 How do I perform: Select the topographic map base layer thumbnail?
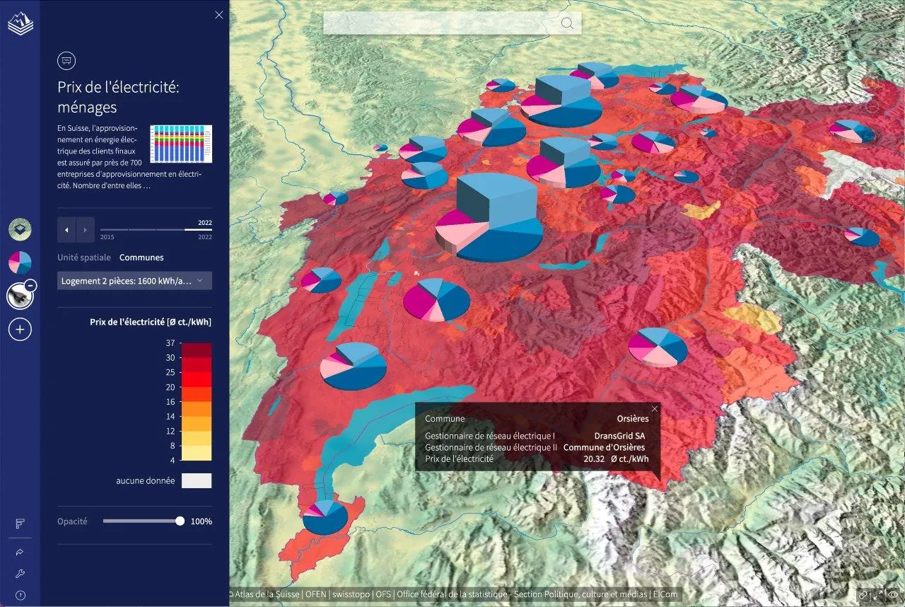(19, 229)
